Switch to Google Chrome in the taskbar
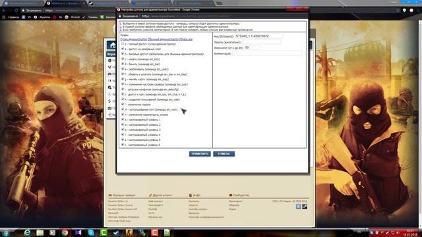The height and width of the screenshot is (237, 422). 65,232
